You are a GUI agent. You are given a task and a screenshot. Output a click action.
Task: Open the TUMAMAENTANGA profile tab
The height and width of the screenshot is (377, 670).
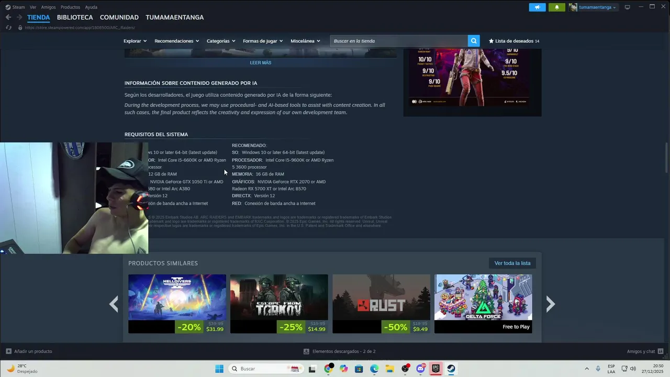pos(175,17)
